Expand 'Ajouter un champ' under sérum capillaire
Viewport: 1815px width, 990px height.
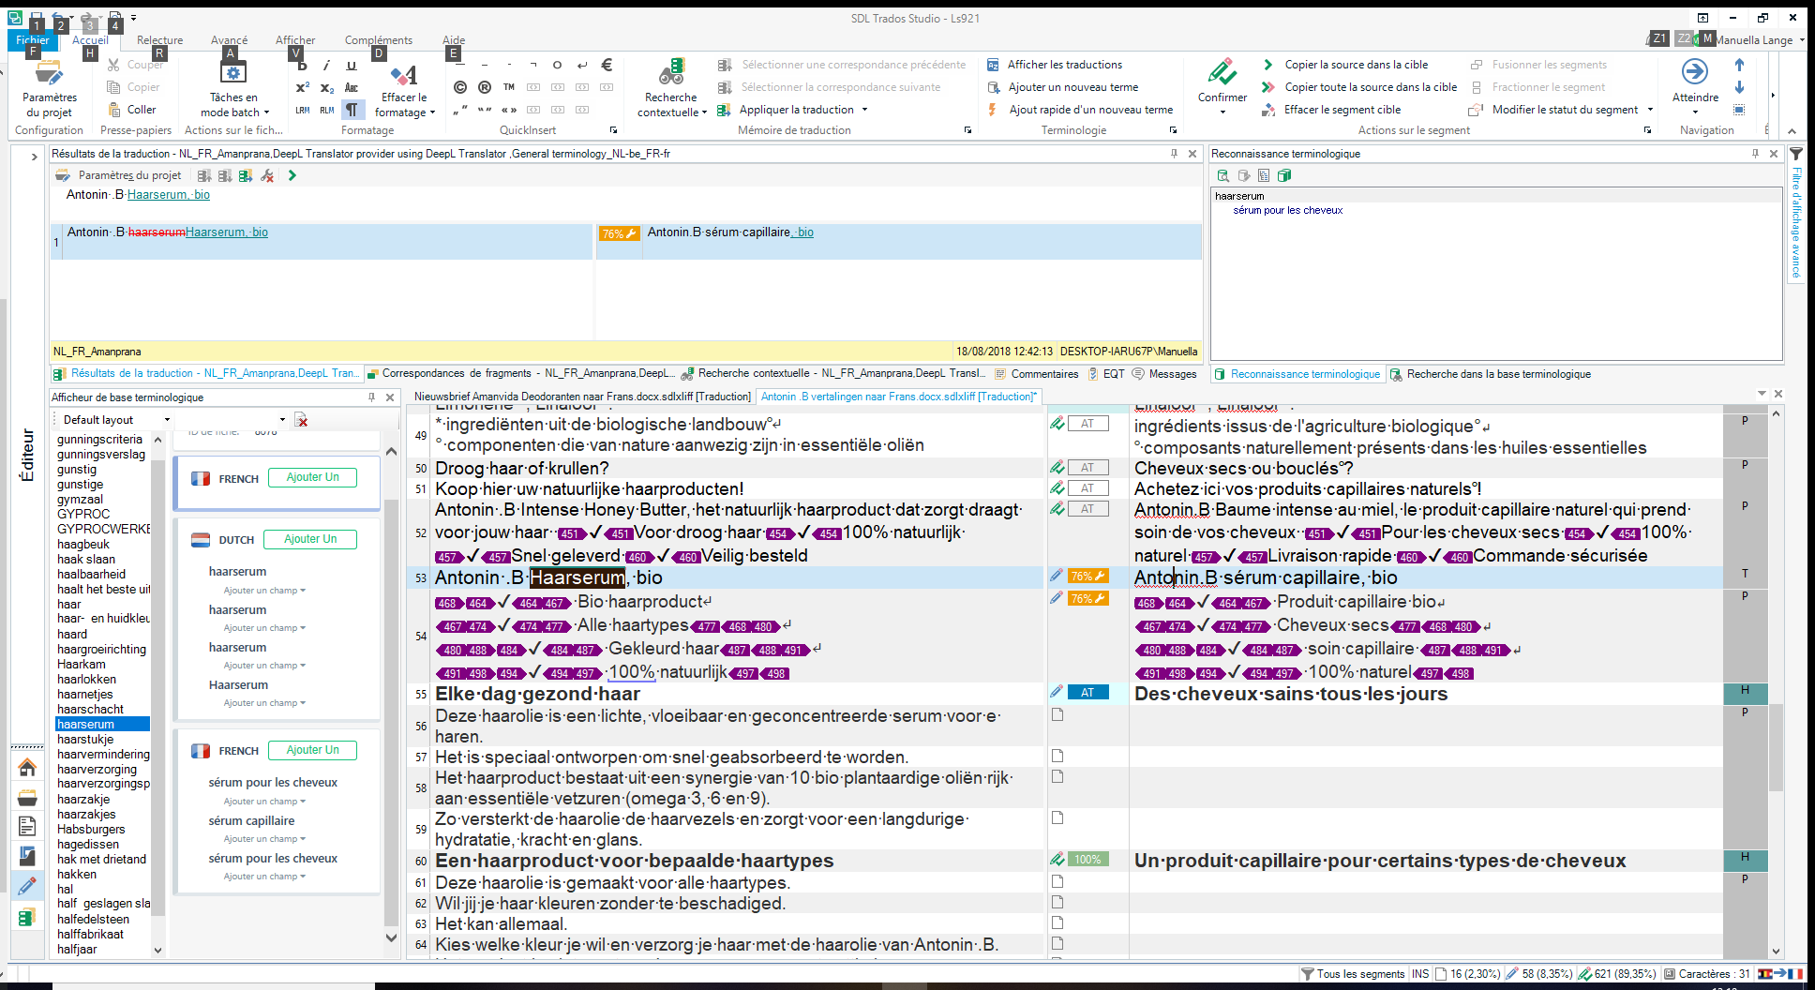click(264, 839)
